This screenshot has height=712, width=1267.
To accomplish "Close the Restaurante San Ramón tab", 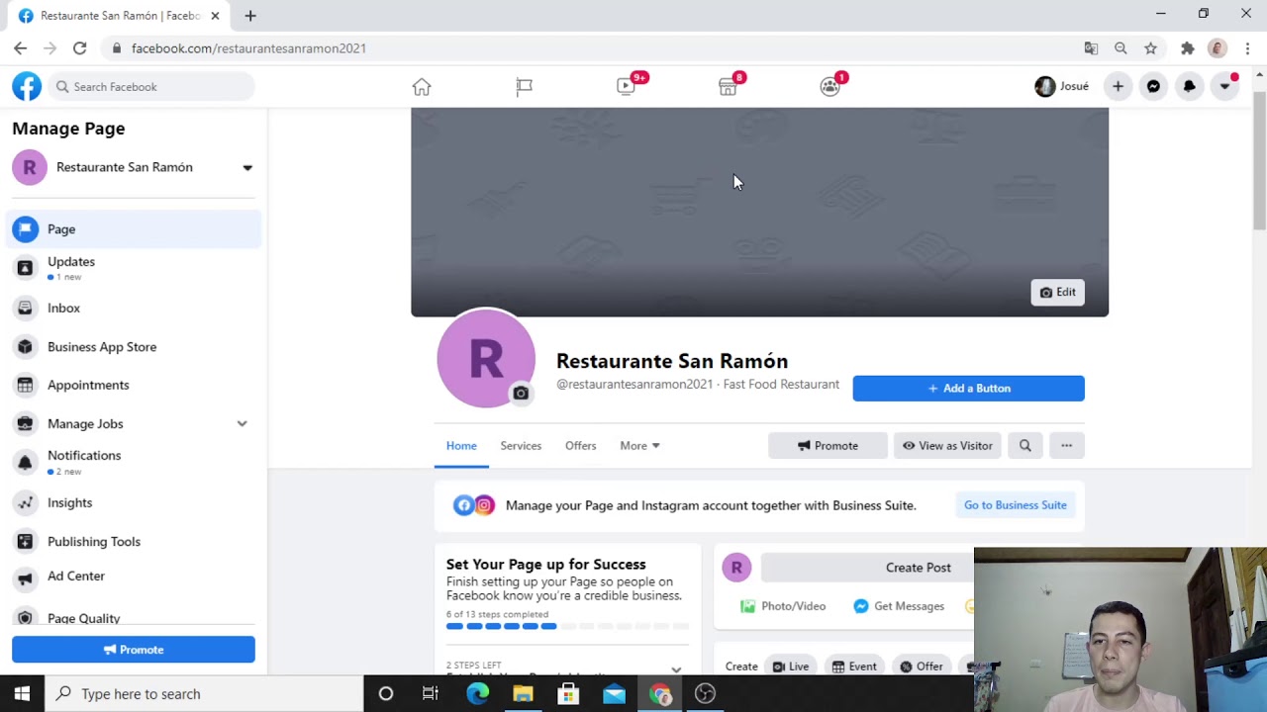I will point(215,16).
